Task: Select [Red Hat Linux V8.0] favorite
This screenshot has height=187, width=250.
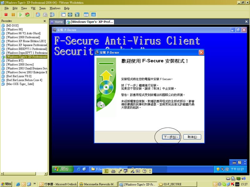Action: 19,76
